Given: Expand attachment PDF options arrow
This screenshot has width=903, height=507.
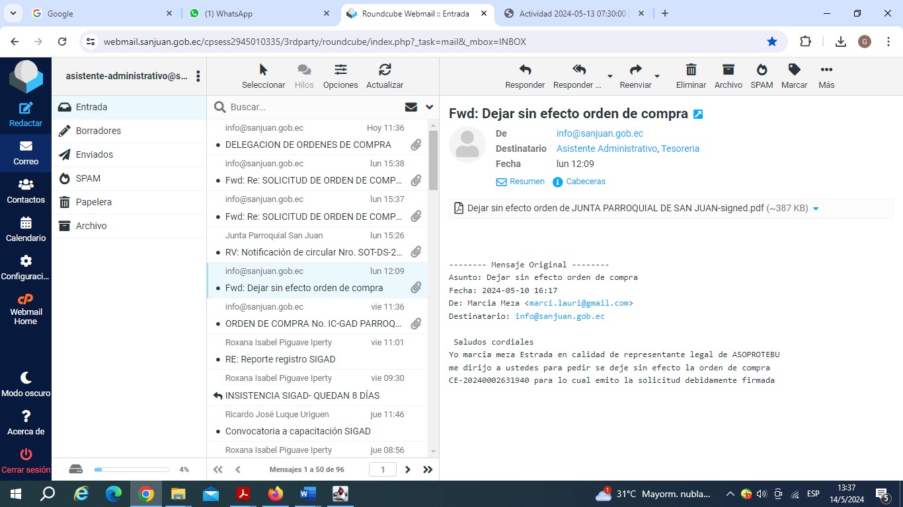Looking at the screenshot, I should (816, 209).
